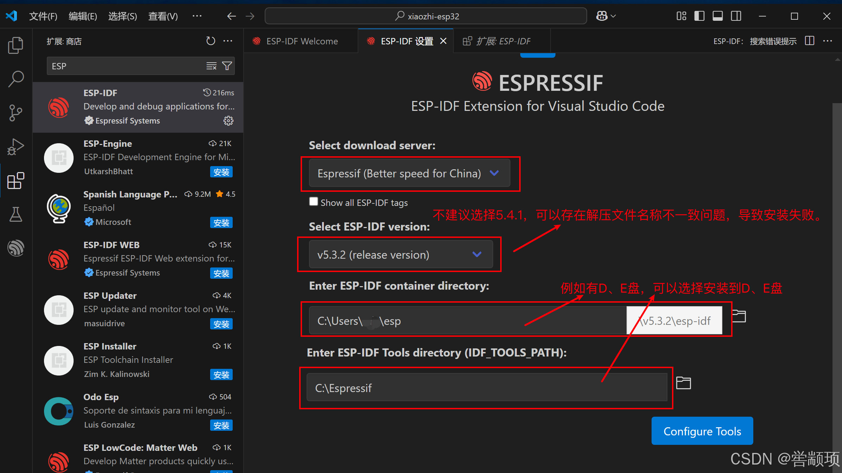This screenshot has width=842, height=473.
Task: Refresh the extensions marketplace list
Action: tap(210, 41)
